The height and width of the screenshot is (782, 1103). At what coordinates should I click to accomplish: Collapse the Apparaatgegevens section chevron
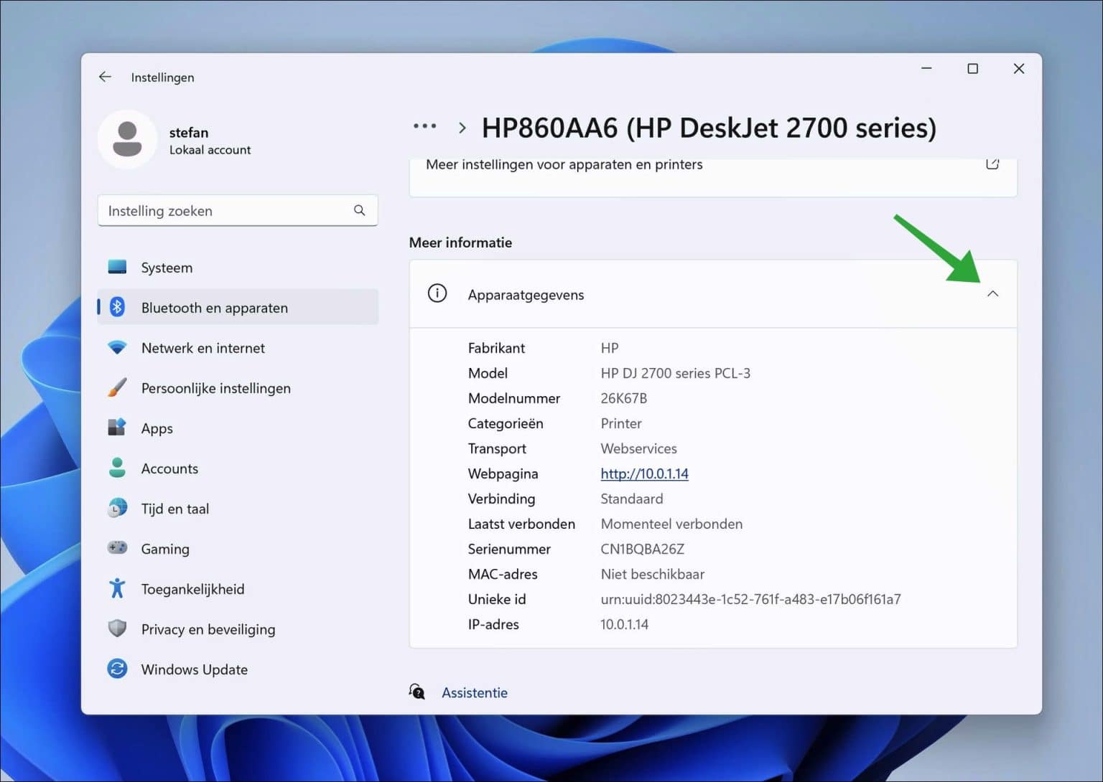coord(994,294)
